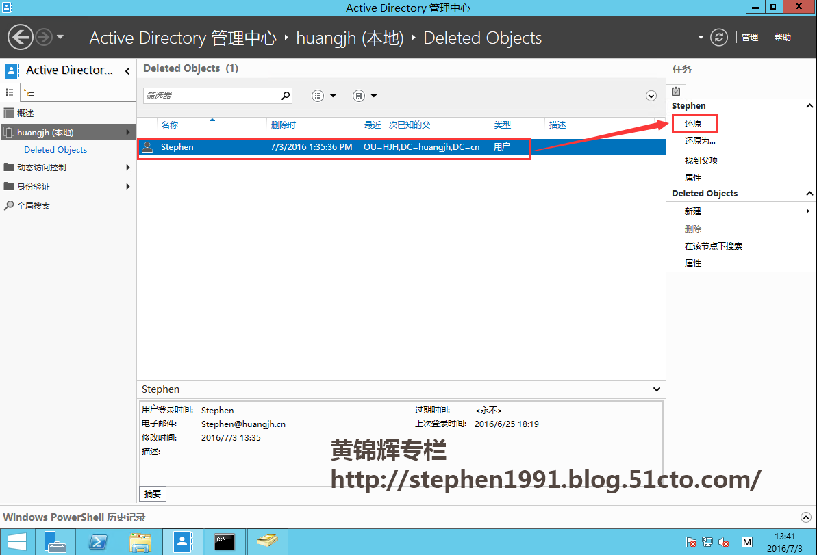The image size is (817, 555).
Task: Open Server Manager from taskbar
Action: pyautogui.click(x=55, y=542)
